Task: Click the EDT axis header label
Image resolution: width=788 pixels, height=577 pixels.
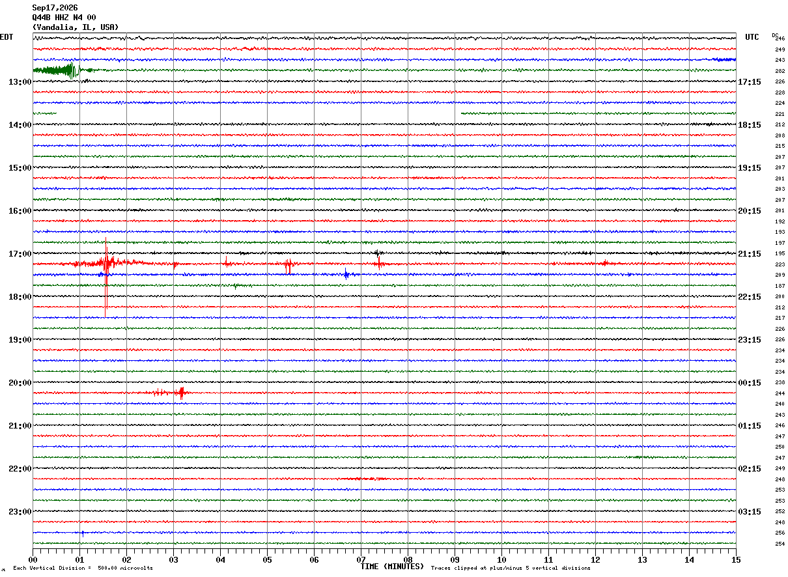Action: [7, 37]
